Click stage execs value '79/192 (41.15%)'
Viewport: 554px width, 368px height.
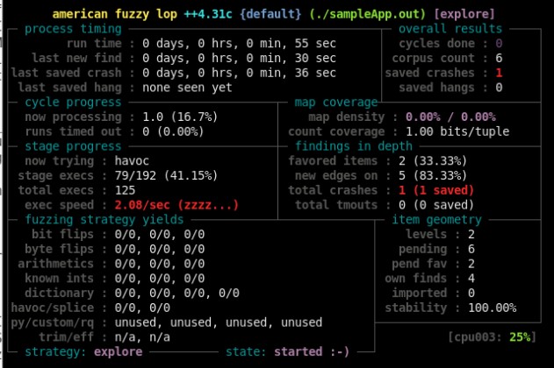tap(167, 176)
